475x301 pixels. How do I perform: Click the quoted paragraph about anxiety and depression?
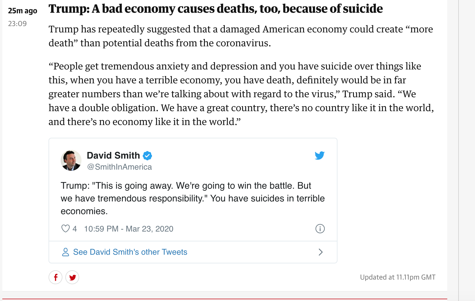(x=241, y=94)
